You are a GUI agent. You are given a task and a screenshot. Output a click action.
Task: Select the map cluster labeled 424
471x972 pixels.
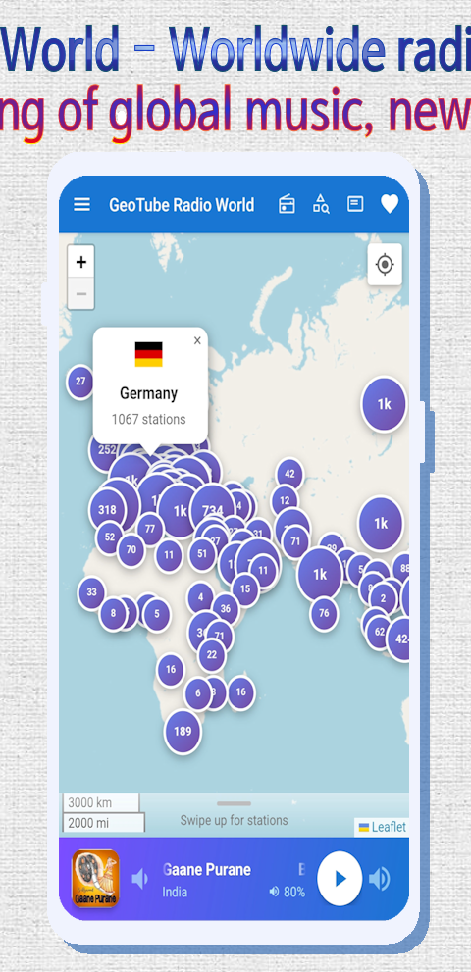pos(399,638)
